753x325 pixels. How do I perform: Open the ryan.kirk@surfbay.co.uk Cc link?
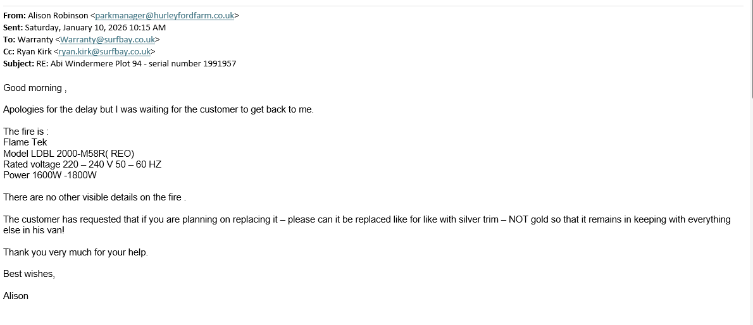(x=104, y=52)
